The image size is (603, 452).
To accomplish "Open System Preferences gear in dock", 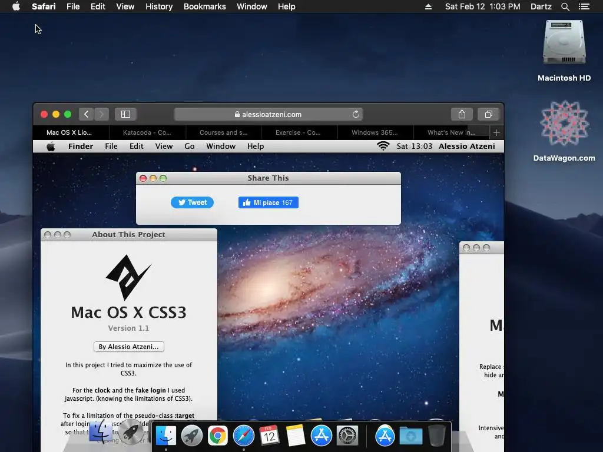I will pyautogui.click(x=347, y=436).
